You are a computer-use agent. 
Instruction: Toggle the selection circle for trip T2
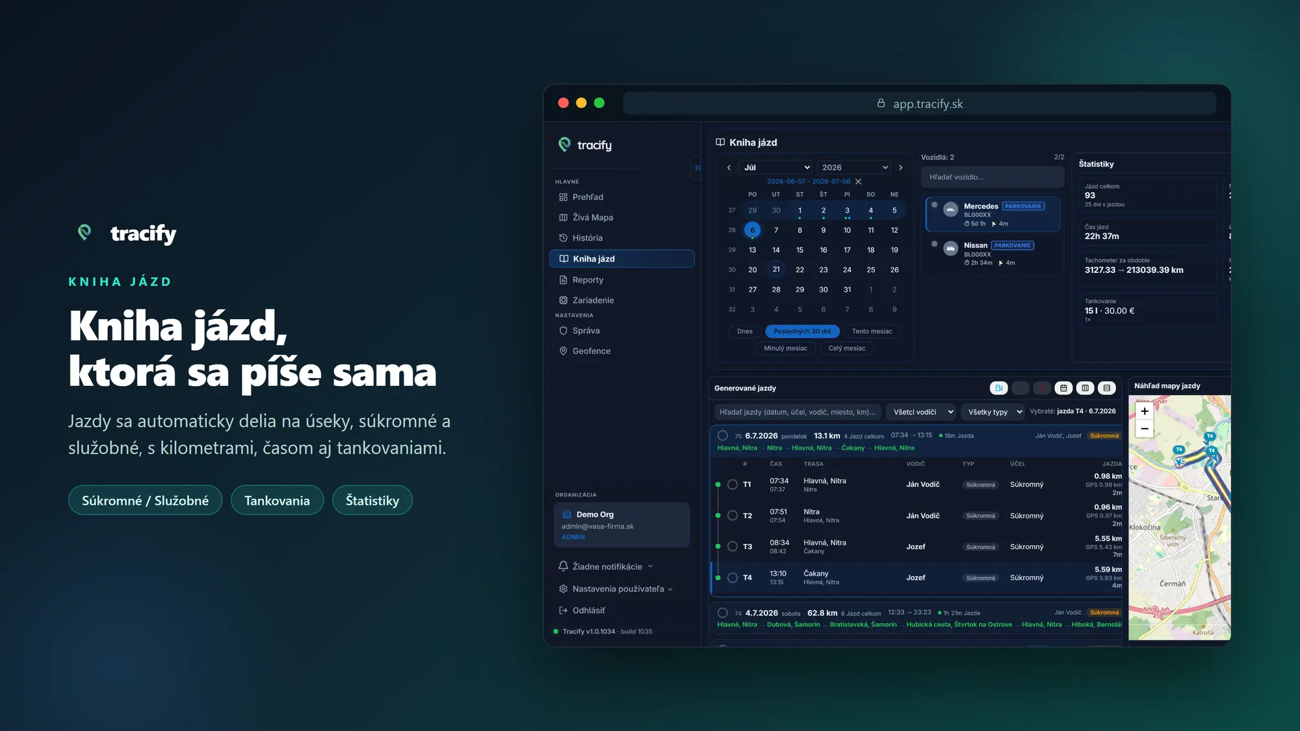click(733, 516)
